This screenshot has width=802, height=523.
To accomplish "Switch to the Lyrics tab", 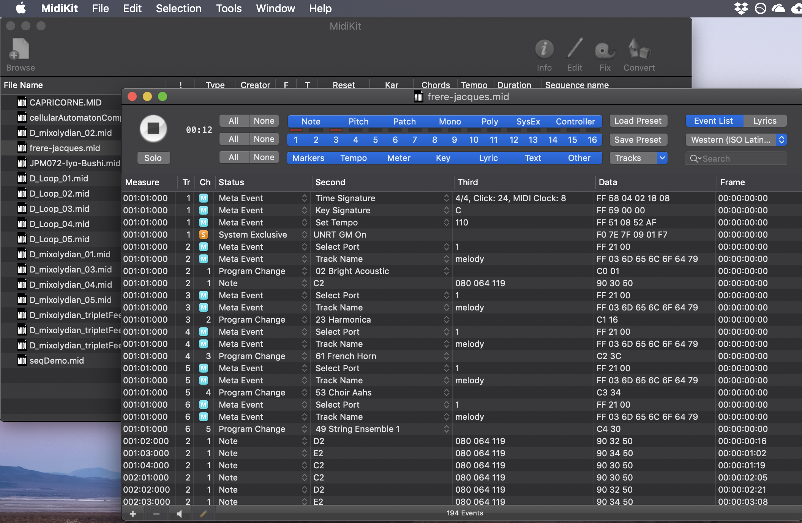I will tap(765, 121).
